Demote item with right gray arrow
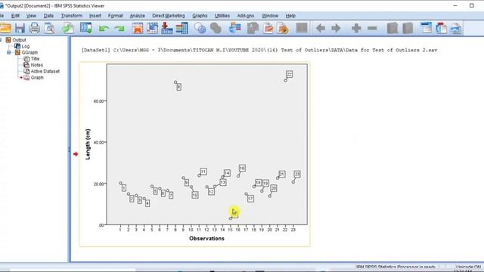 click(x=336, y=29)
